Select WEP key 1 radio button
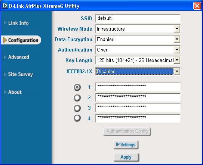Viewport: 203px width, 165px height. point(77,87)
